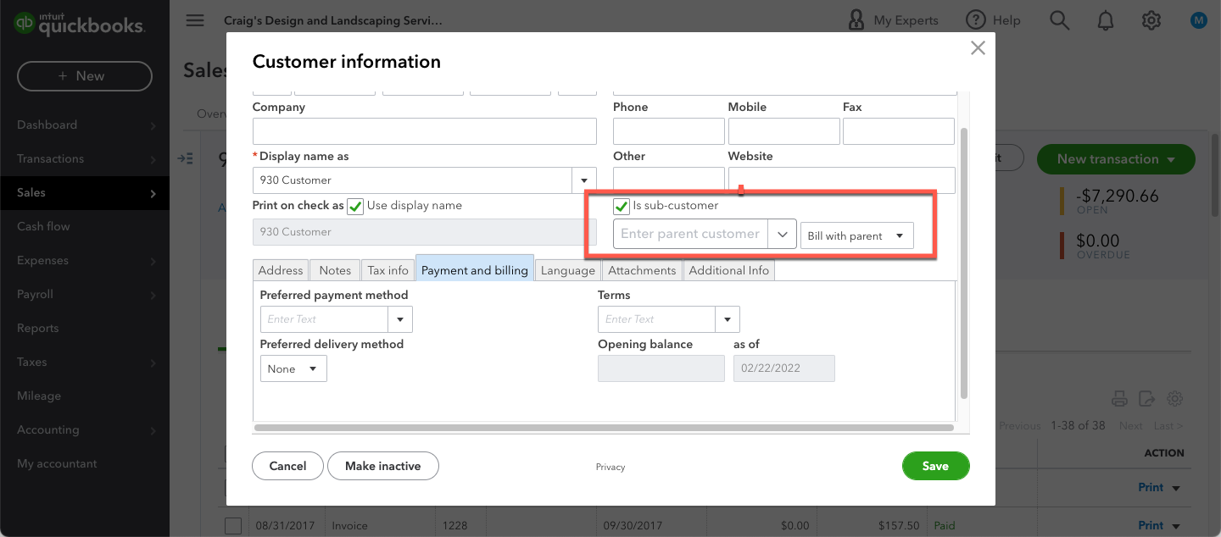Click the Make inactive button
Image resolution: width=1221 pixels, height=537 pixels.
coord(382,465)
